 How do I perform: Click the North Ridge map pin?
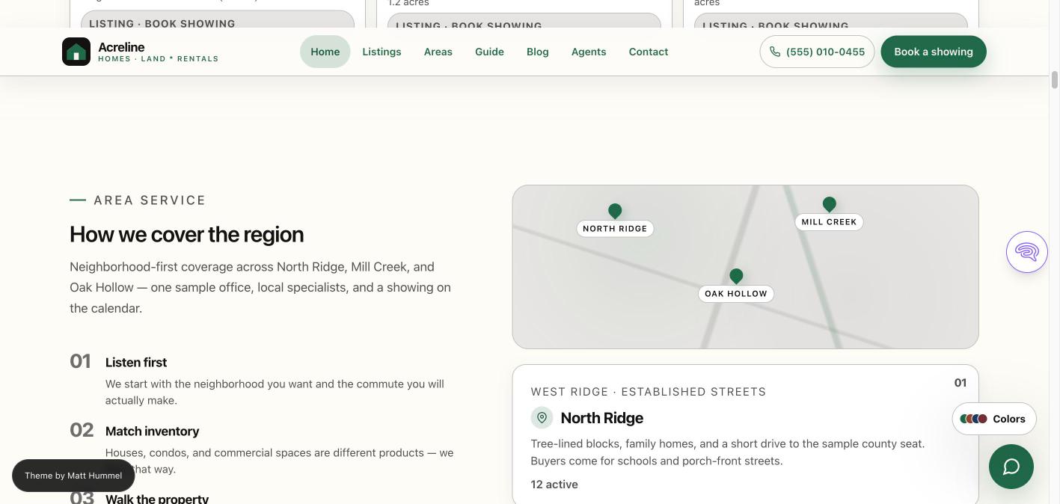click(x=615, y=212)
